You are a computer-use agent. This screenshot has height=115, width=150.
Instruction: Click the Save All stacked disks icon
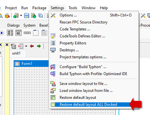pyautogui.click(x=41, y=16)
